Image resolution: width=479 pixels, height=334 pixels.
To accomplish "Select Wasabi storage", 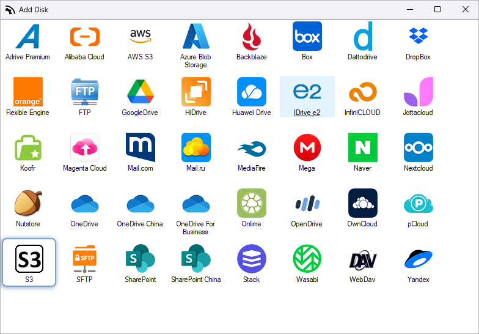I will [307, 259].
